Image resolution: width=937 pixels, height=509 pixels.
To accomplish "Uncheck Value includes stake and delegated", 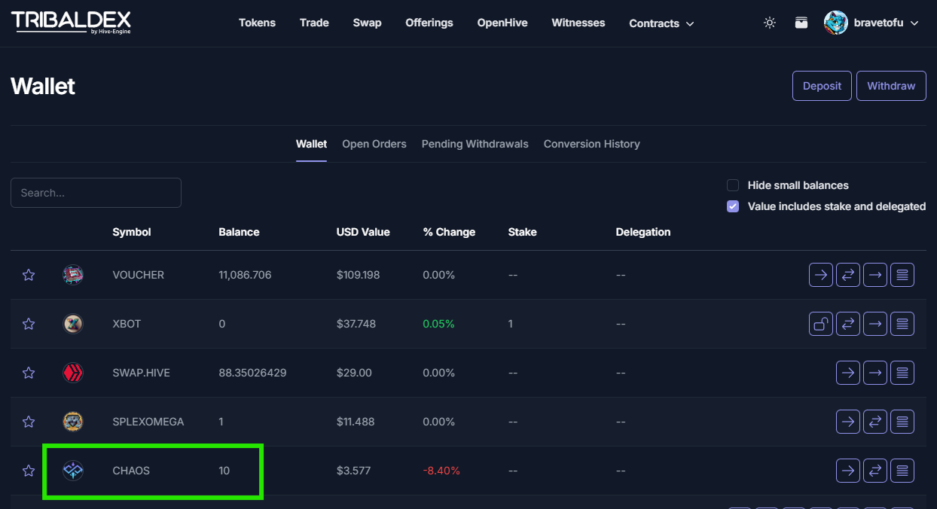I will [x=733, y=206].
